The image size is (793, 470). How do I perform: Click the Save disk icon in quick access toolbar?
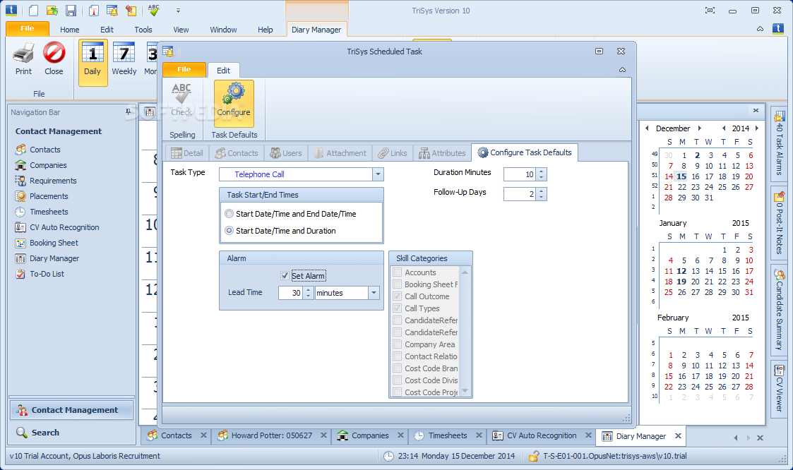pos(71,10)
